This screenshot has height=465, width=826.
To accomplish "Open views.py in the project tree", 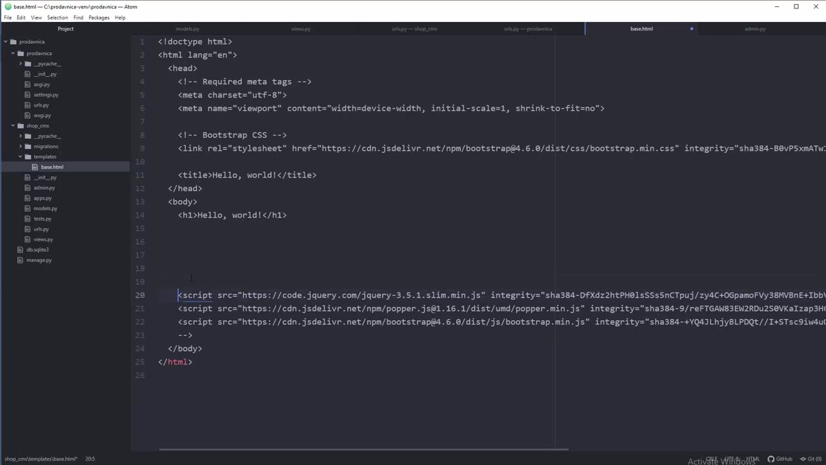I will [43, 240].
